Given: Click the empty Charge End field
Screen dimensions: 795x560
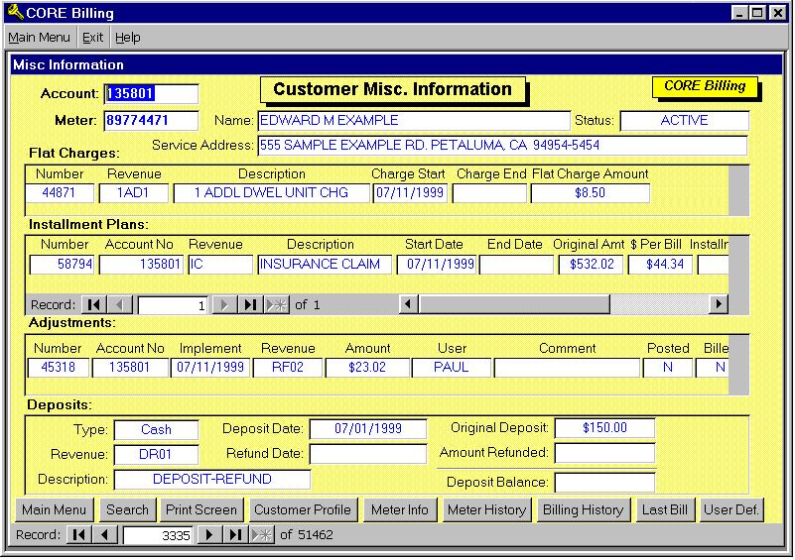Looking at the screenshot, I should tap(489, 193).
